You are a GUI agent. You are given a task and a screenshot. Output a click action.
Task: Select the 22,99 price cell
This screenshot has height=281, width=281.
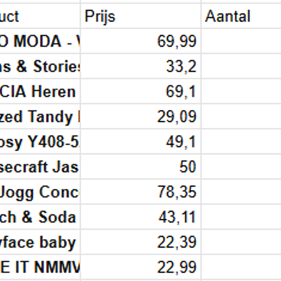point(140,267)
